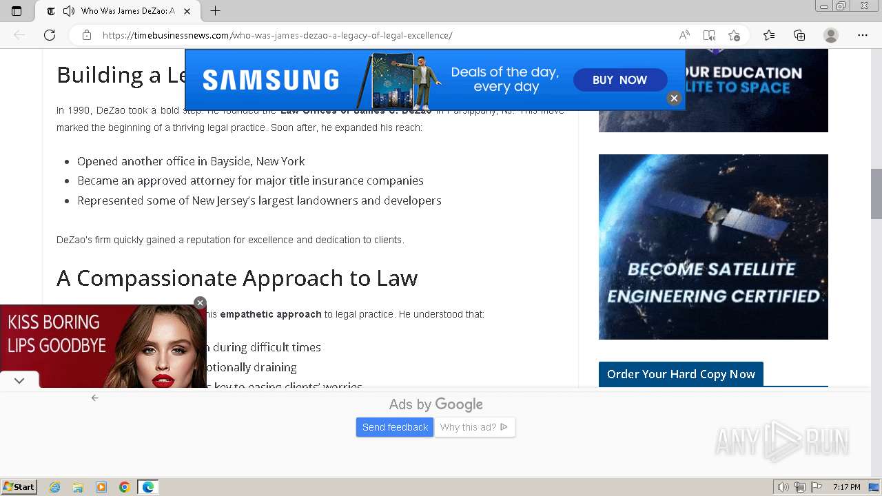Mute the tab audio speaker icon

point(68,11)
